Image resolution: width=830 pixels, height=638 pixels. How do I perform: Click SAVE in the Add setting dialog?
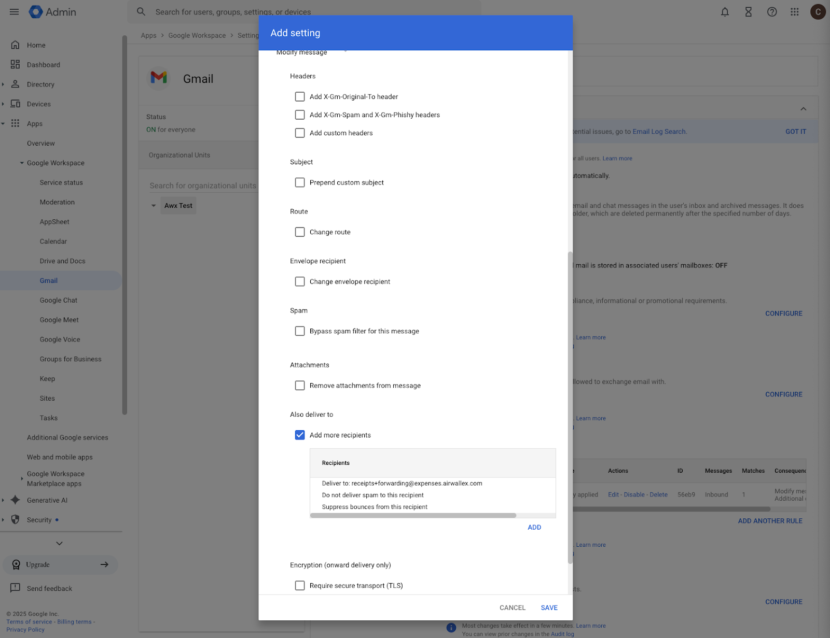coord(549,607)
